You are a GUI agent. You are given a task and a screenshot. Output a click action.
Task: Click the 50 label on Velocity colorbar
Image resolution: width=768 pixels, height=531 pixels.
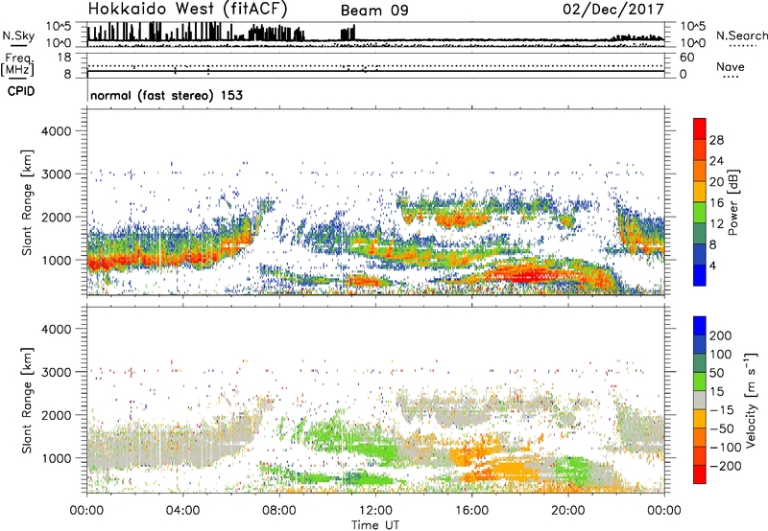[x=716, y=373]
